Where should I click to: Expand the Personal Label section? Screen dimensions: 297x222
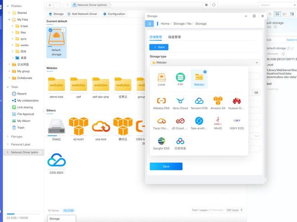coord(8,144)
